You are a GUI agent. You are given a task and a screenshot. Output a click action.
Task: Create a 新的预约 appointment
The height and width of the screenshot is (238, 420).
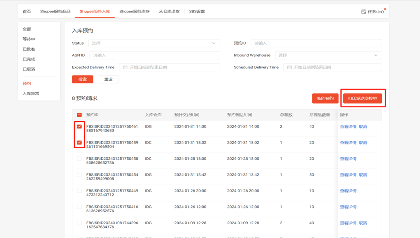click(x=325, y=98)
